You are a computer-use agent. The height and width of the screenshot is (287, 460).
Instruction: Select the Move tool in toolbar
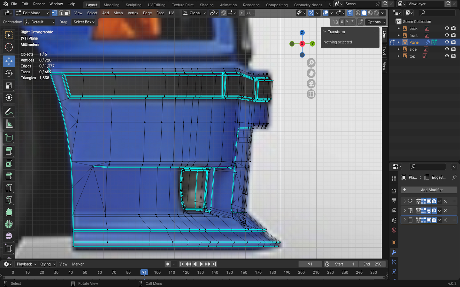(x=9, y=61)
